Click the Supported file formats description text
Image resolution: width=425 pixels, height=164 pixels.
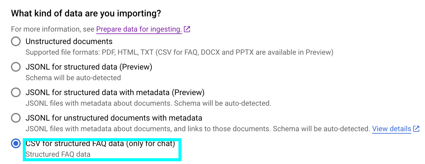click(179, 52)
